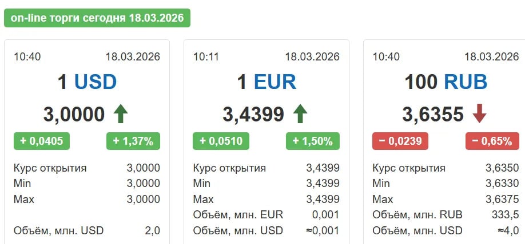Screen dimensions: 525x244
Task: Click the 10:11 timestamp in the EUR card
Action: coord(206,56)
